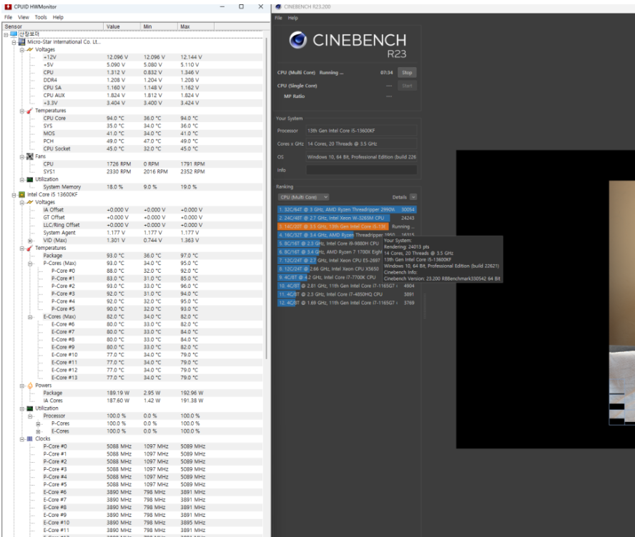Collapse the Processor utilization node
Viewport: 635px width, 537px height.
[x=30, y=416]
